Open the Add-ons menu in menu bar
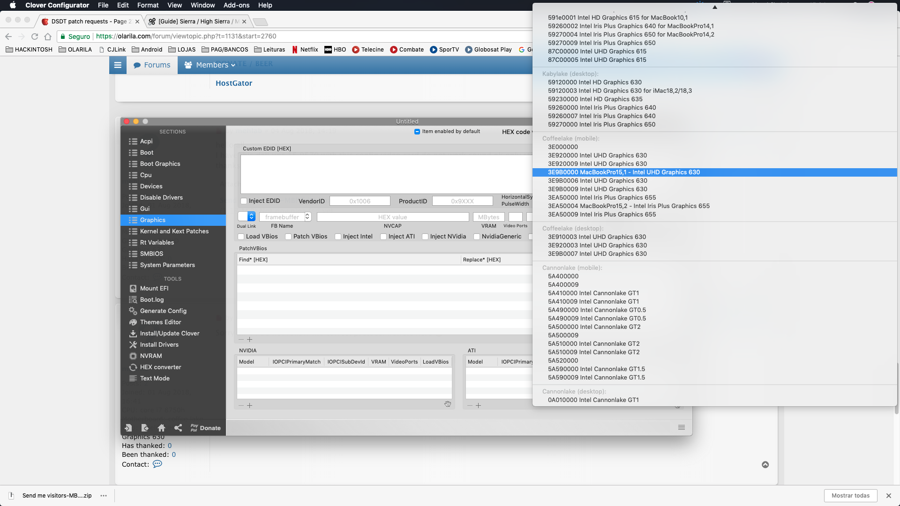 point(236,5)
